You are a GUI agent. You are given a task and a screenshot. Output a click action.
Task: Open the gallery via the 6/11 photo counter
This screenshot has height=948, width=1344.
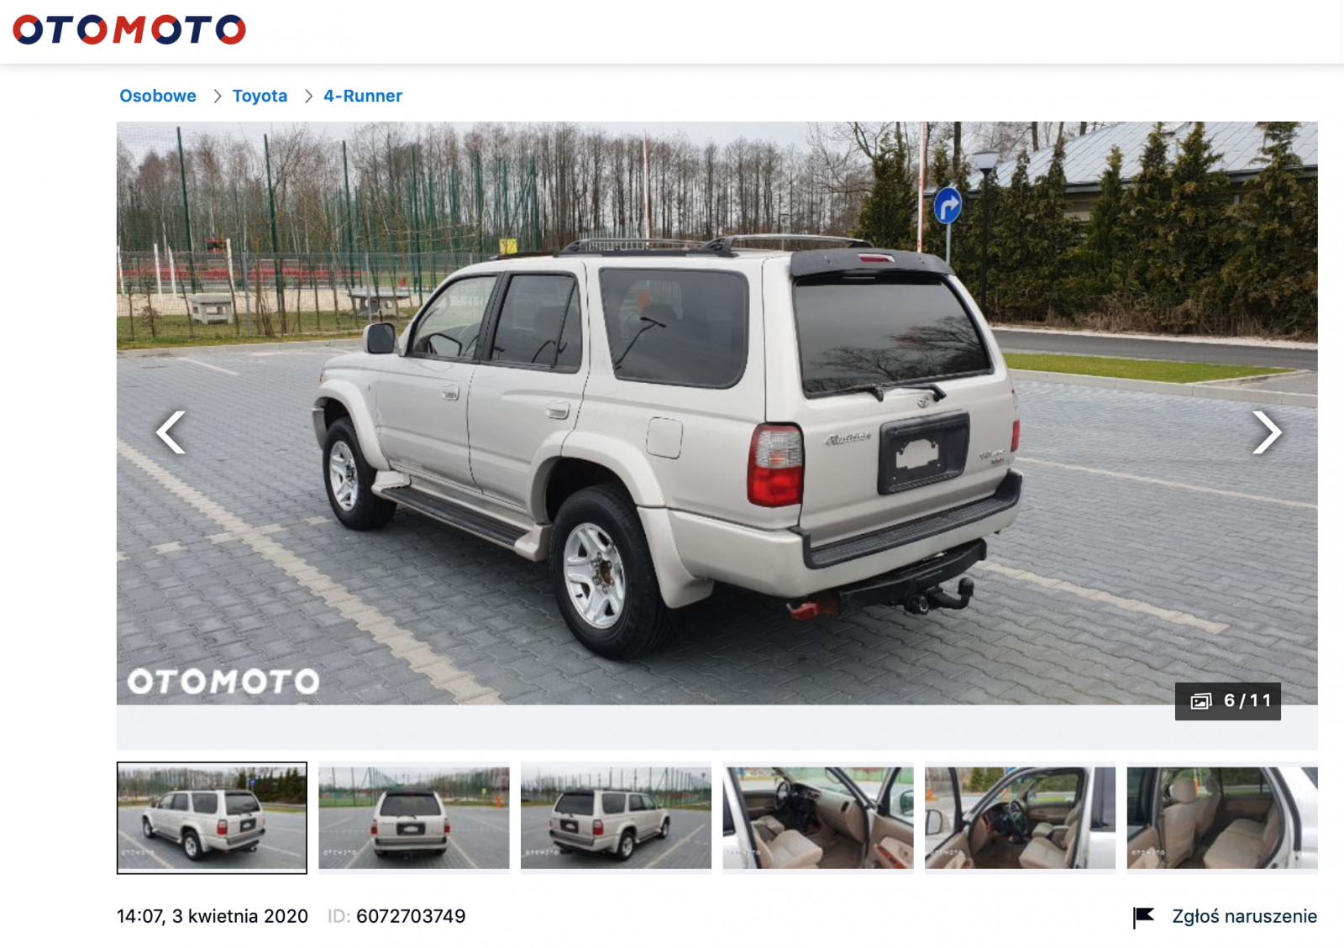pos(1227,701)
